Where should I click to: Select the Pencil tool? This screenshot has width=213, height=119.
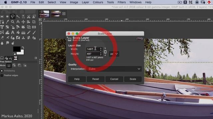[29, 32]
